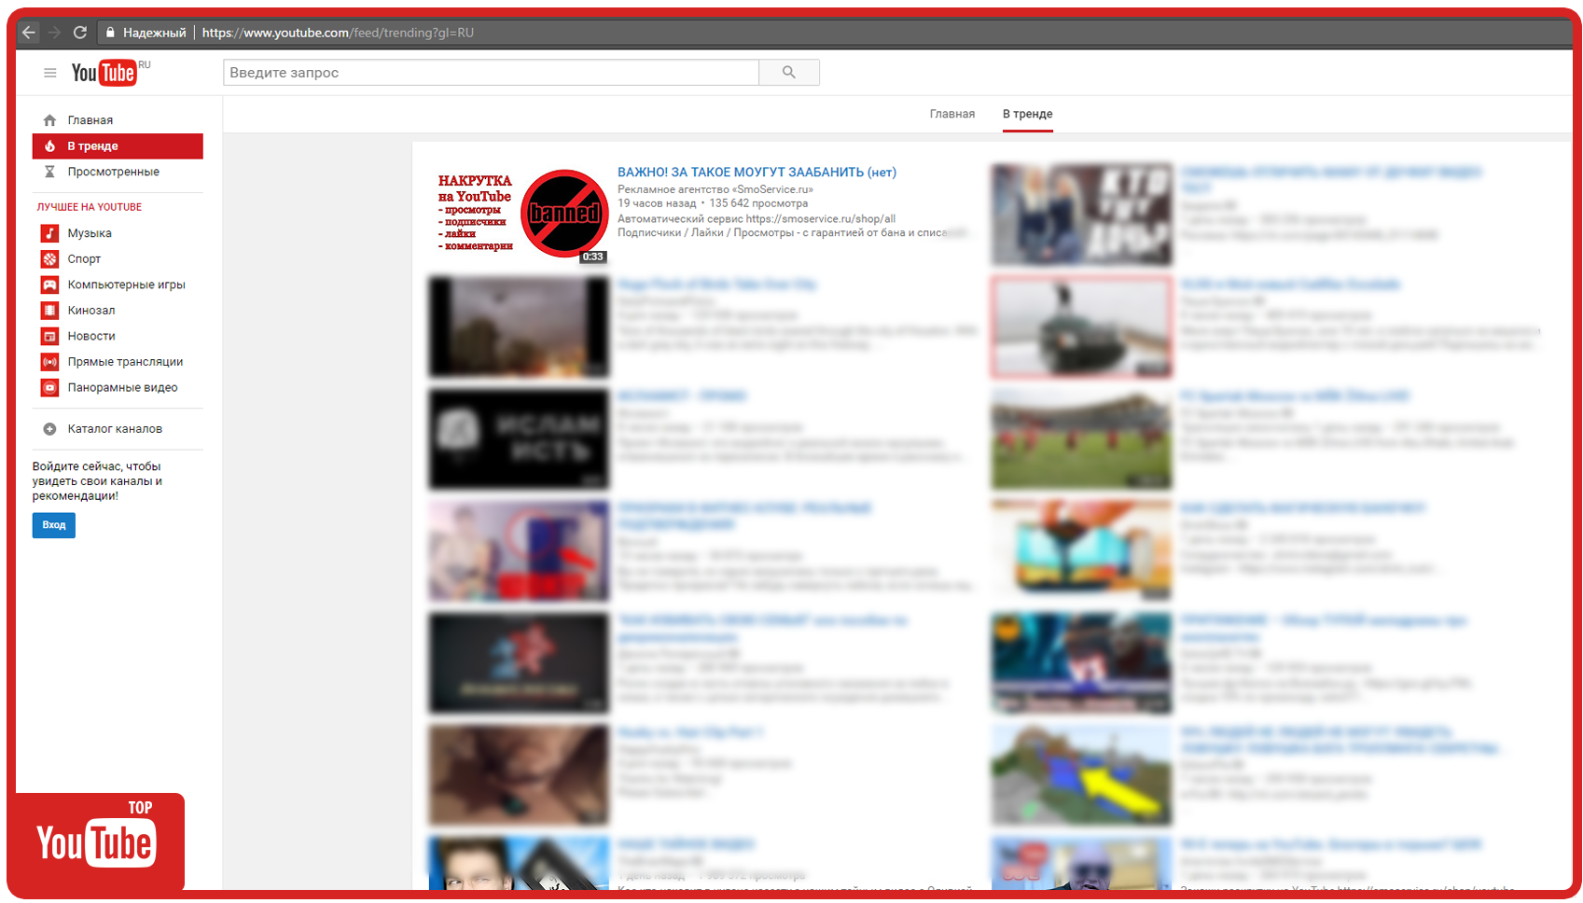Open Просмотренные via the hourglass icon
1583x903 pixels.
49,172
